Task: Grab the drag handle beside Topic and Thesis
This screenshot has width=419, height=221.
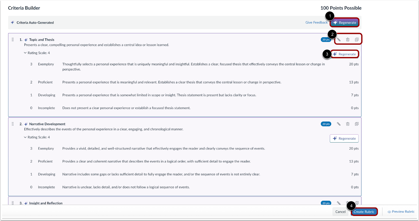Action: [x=12, y=39]
